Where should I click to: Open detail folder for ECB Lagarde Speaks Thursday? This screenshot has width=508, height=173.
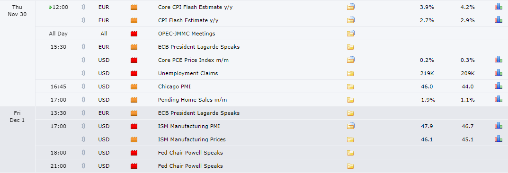350,47
